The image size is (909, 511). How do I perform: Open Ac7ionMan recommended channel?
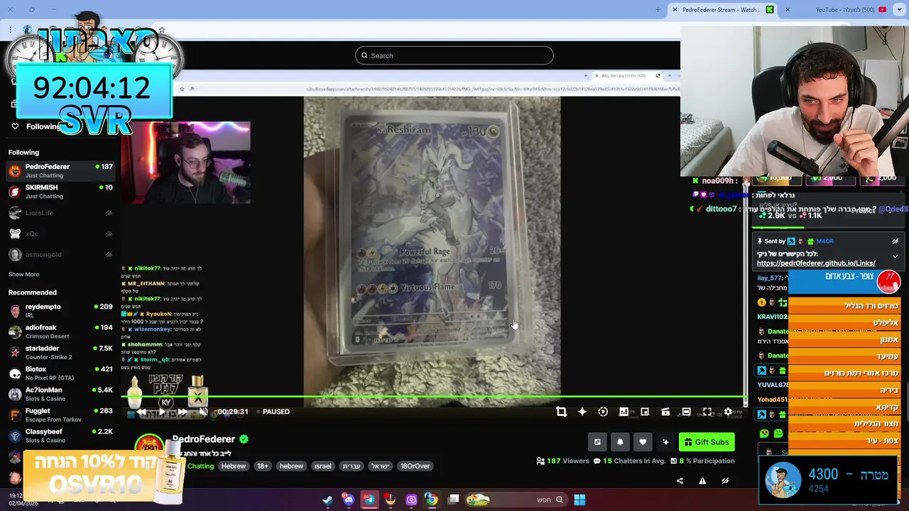pyautogui.click(x=60, y=394)
